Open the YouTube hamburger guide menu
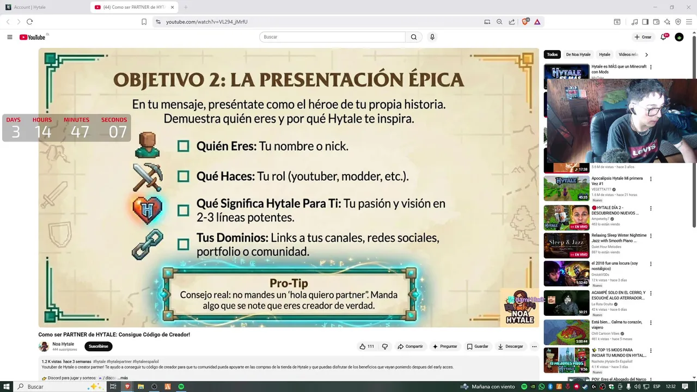 (10, 37)
